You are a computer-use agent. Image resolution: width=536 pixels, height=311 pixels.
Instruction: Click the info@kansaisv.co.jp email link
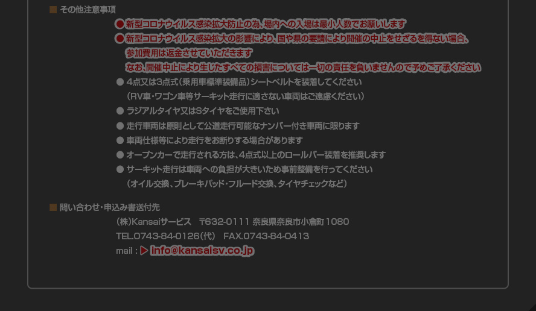click(202, 251)
